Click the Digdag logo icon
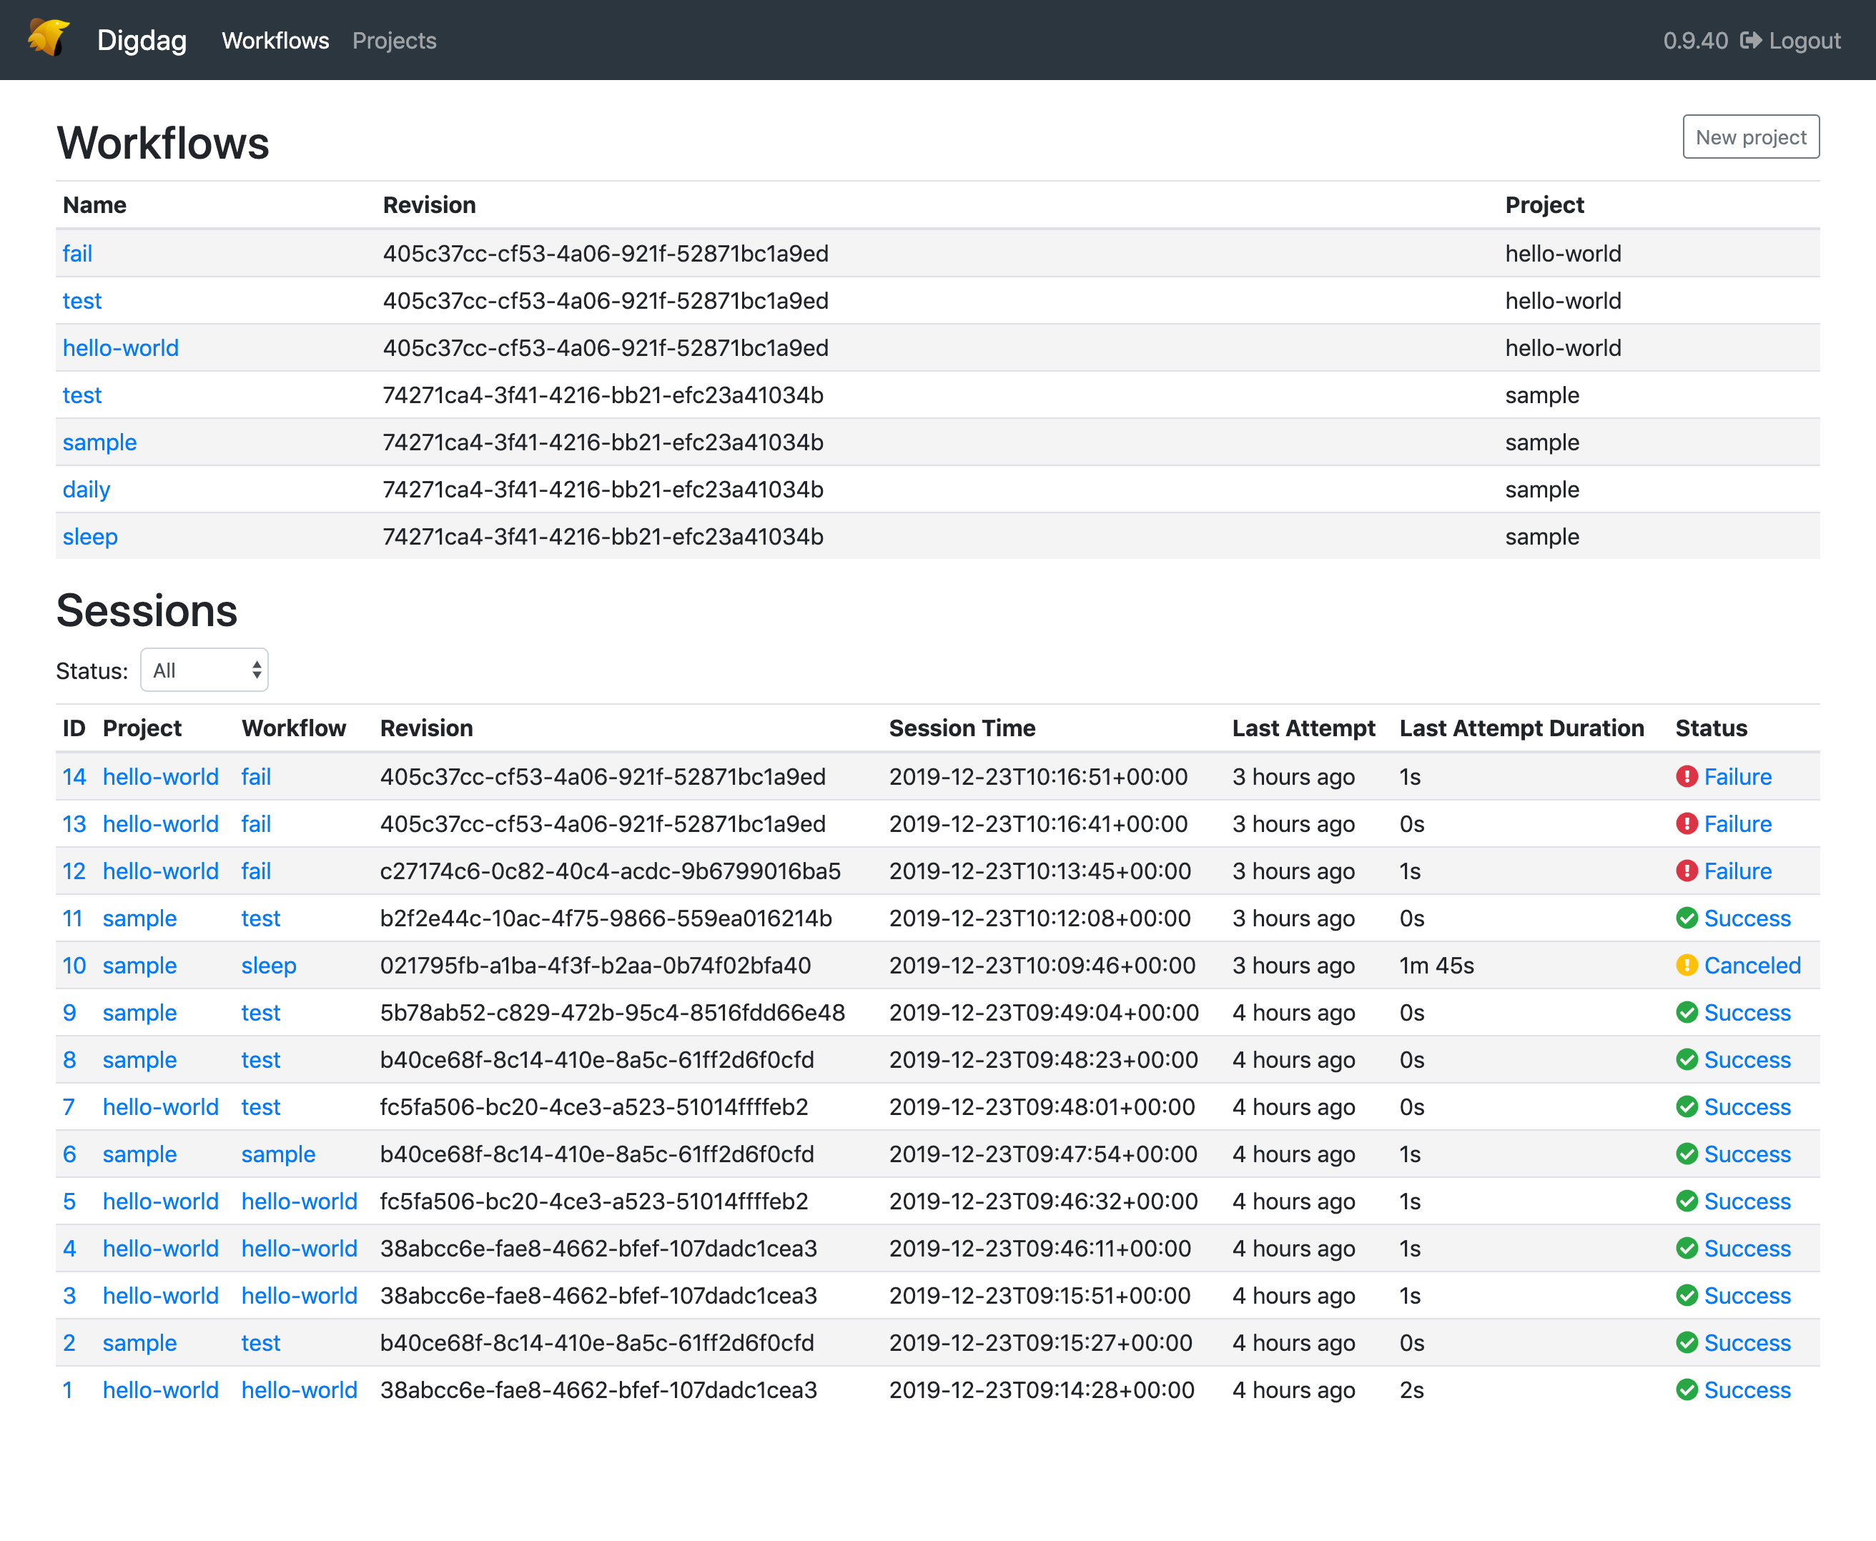 (47, 39)
